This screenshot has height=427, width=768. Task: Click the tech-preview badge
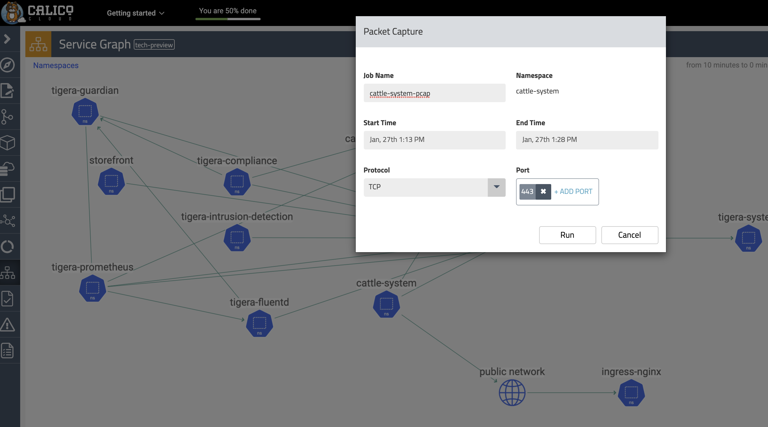pos(154,45)
